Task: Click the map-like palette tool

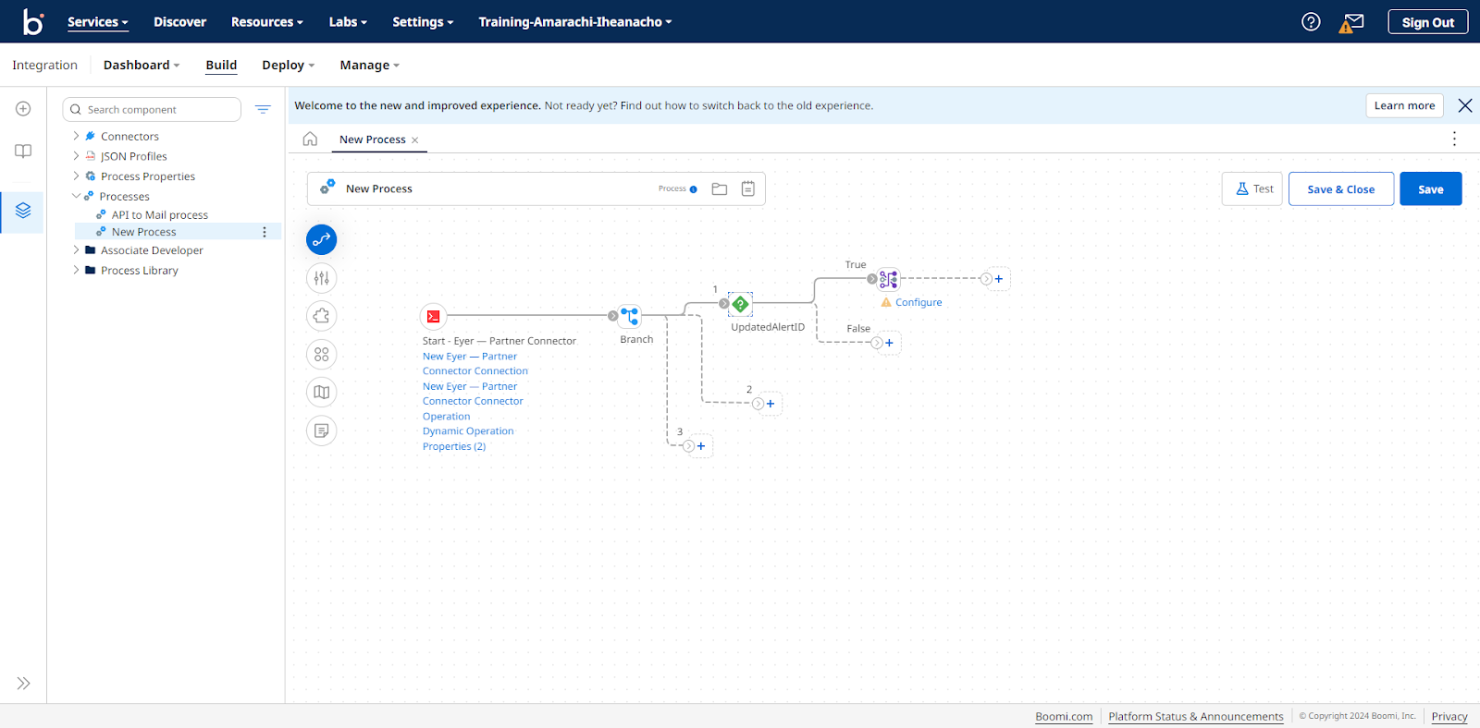Action: coord(322,393)
